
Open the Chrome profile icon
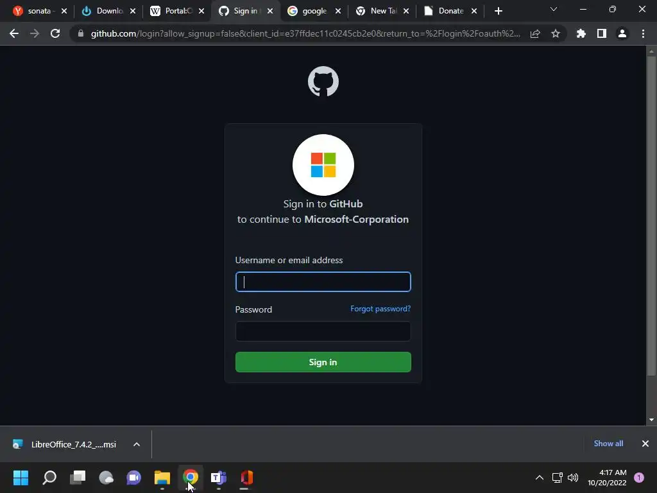pyautogui.click(x=622, y=33)
